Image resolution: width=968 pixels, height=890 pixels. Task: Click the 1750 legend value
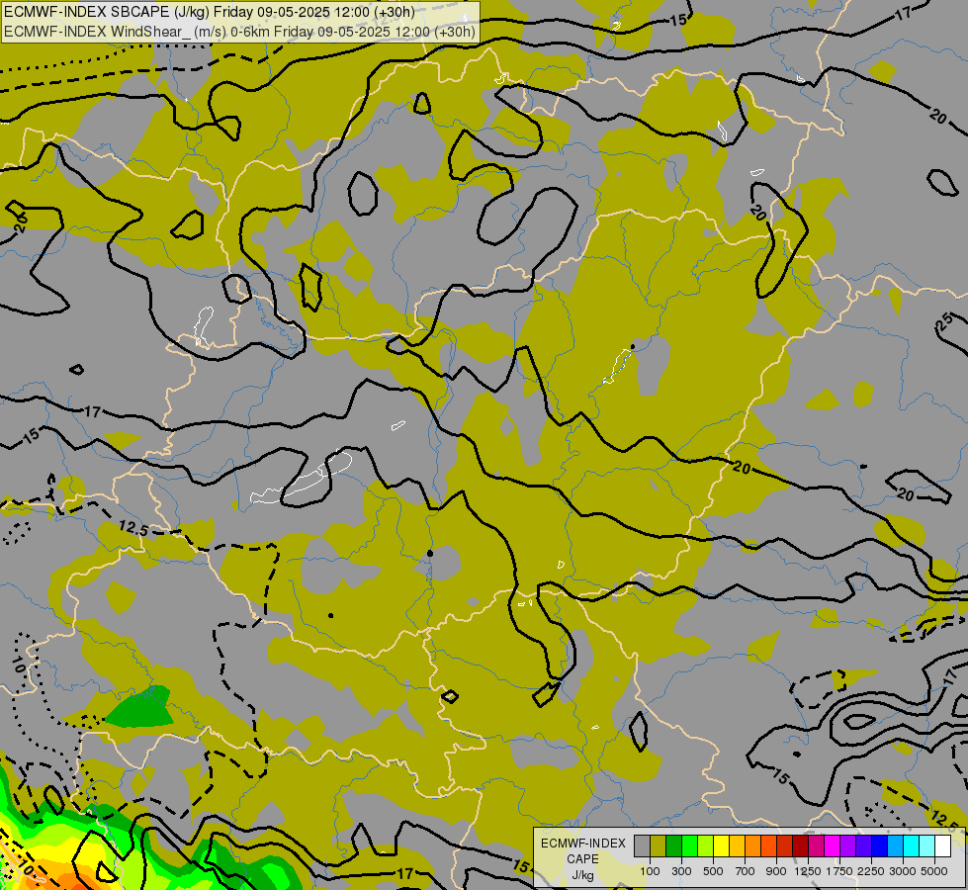click(x=839, y=871)
